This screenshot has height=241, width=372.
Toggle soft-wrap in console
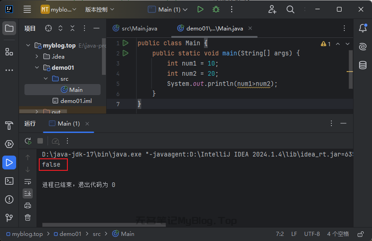28,182
